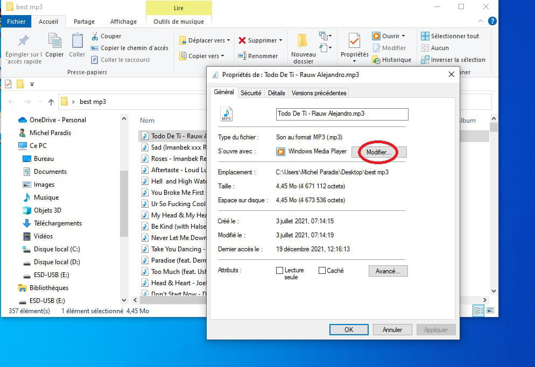The width and height of the screenshot is (535, 367).
Task: Click the Modifier ribbon command
Action: click(389, 48)
